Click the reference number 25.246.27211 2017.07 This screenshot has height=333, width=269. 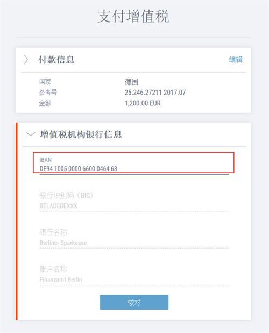click(155, 93)
